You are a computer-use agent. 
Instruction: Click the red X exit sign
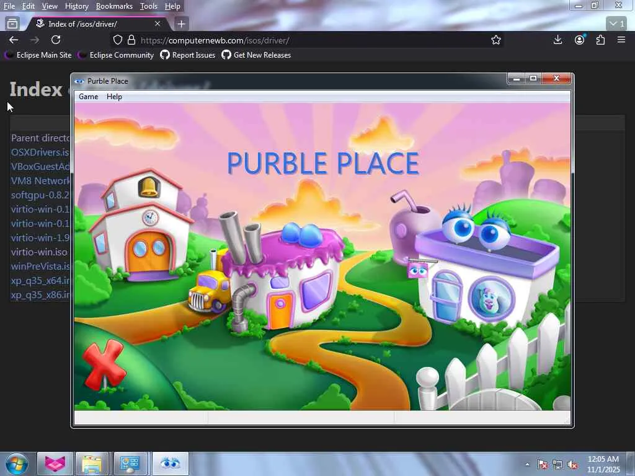pyautogui.click(x=104, y=365)
